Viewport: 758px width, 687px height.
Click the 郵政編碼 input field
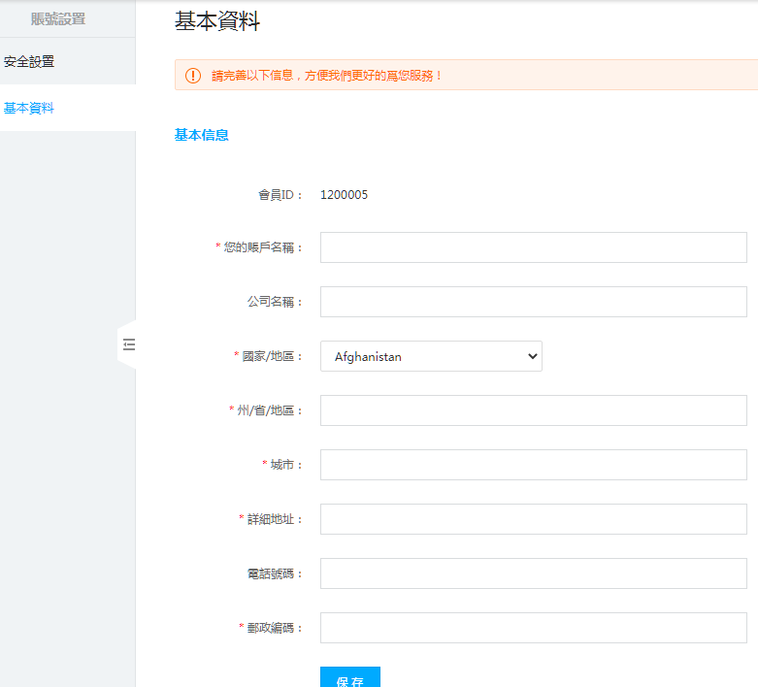[x=534, y=628]
